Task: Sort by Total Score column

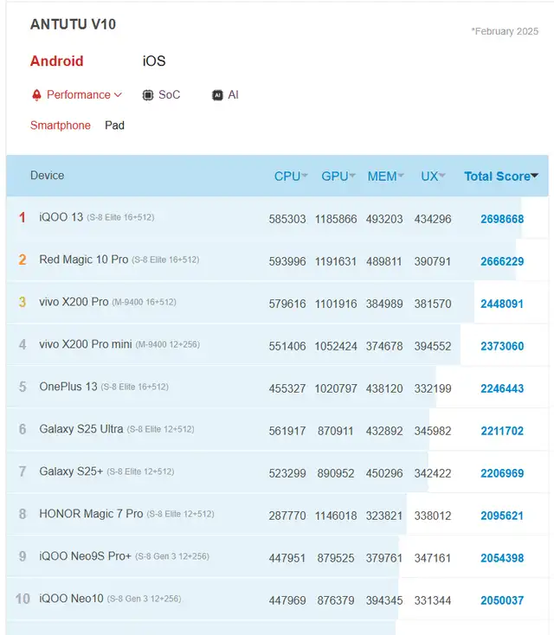Action: coord(501,176)
